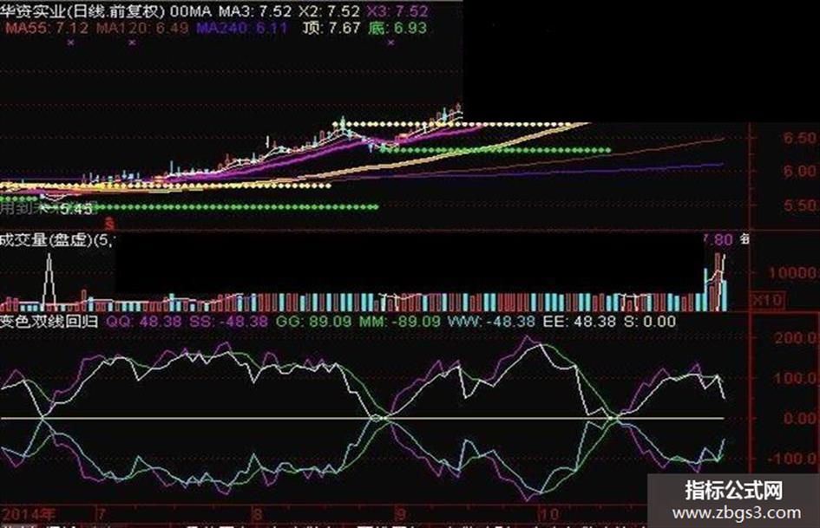Image resolution: width=820 pixels, height=528 pixels.
Task: Click the 100.0 oscillator axis label
Action: click(x=794, y=378)
